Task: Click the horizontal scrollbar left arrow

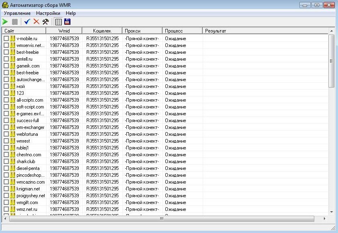Action: point(5,219)
